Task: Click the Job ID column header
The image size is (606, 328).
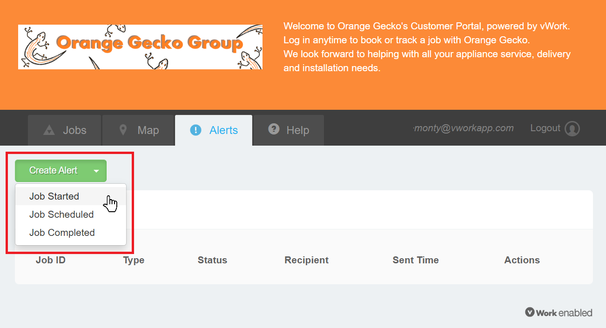Action: [x=51, y=260]
